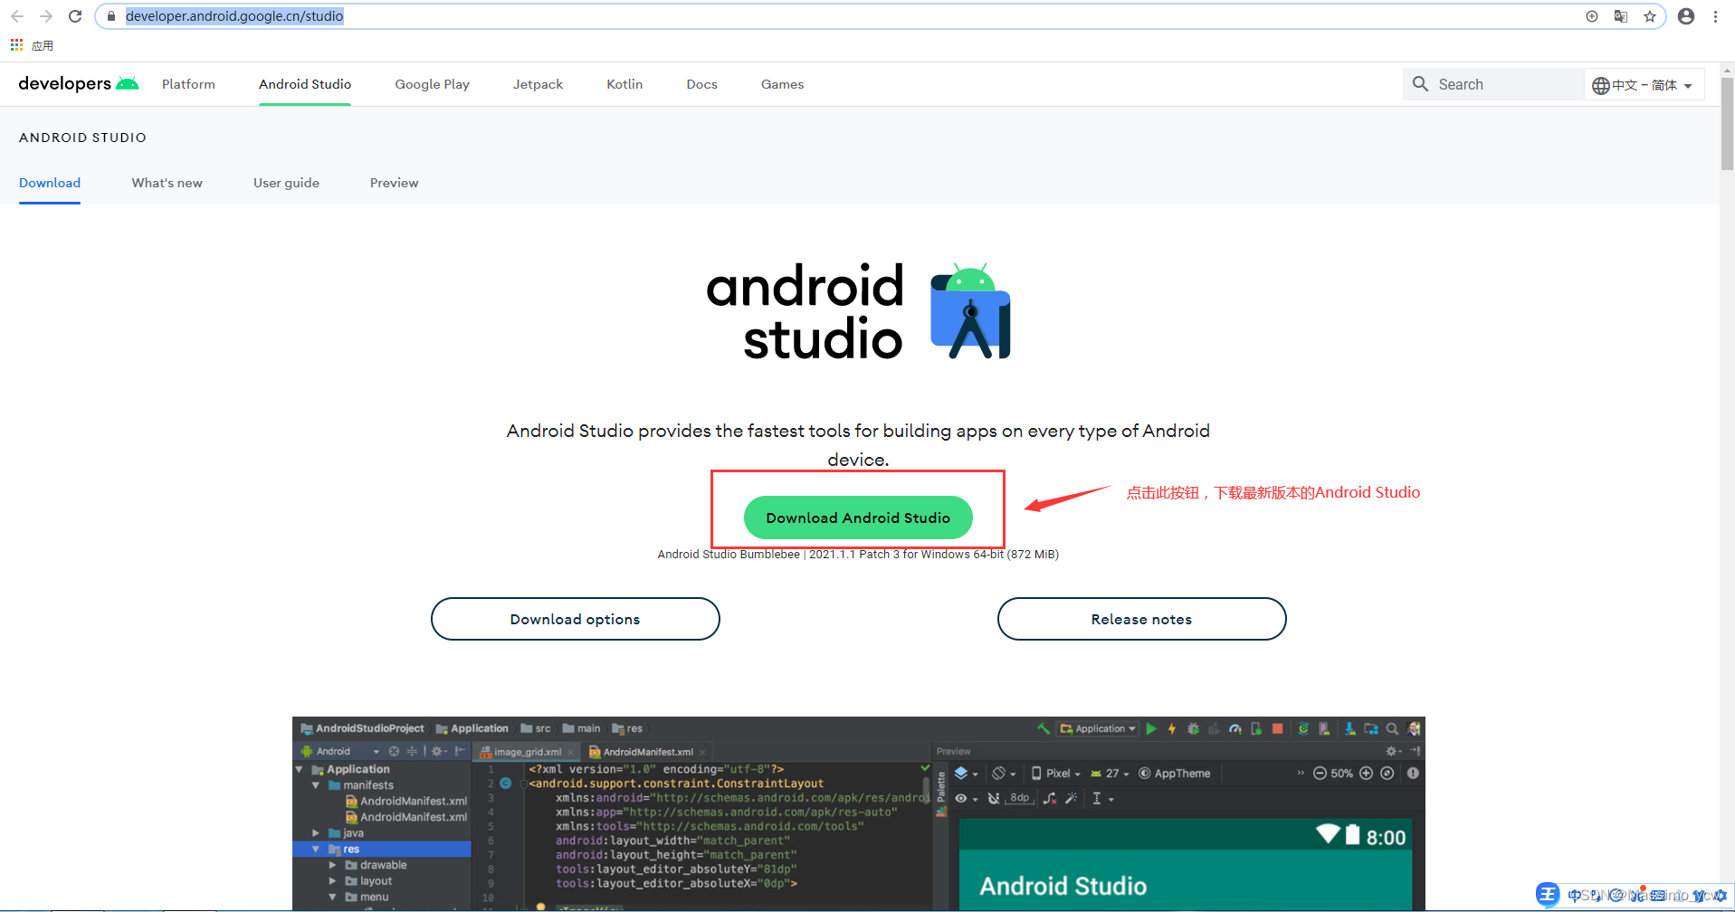Click the Download options button

(575, 619)
